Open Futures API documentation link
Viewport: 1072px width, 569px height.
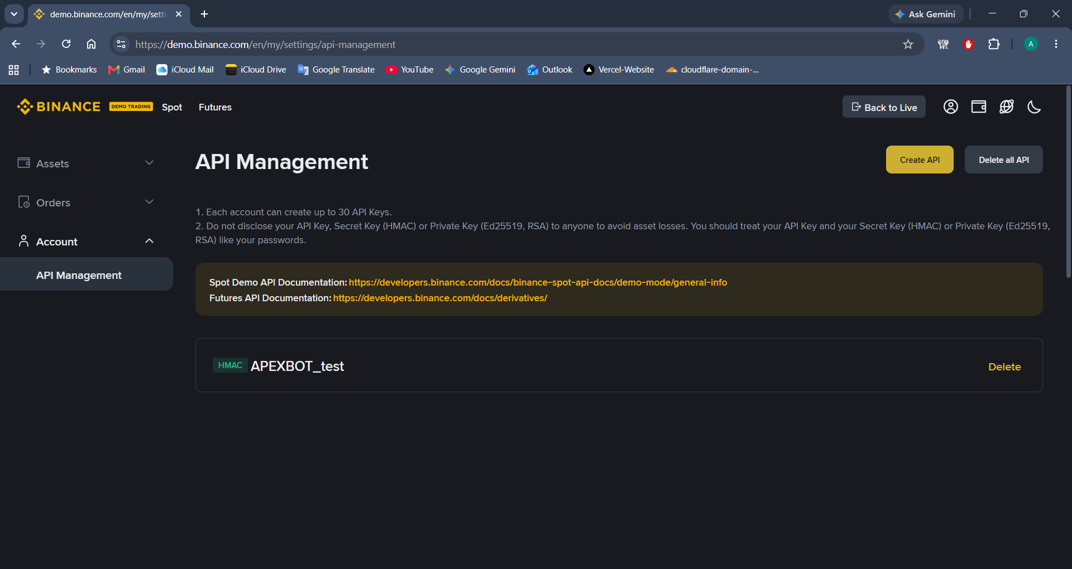(x=440, y=298)
